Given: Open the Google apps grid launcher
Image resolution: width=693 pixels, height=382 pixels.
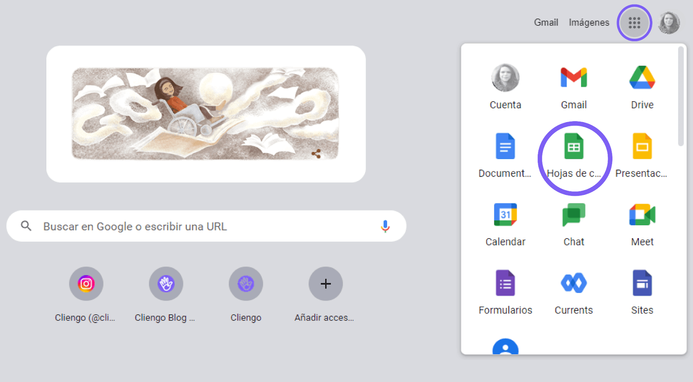Looking at the screenshot, I should click(634, 23).
